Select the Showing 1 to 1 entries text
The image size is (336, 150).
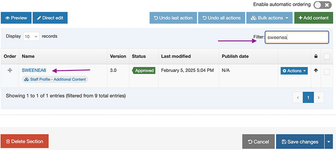66,96
